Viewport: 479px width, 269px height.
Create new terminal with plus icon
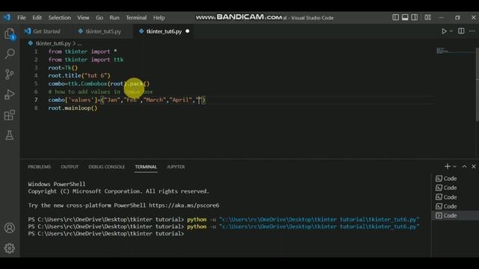point(448,166)
